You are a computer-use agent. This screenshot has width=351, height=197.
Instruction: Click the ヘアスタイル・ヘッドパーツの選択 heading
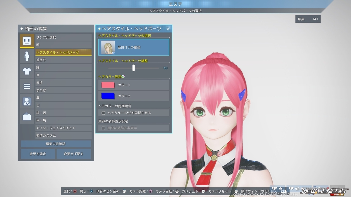click(125, 36)
